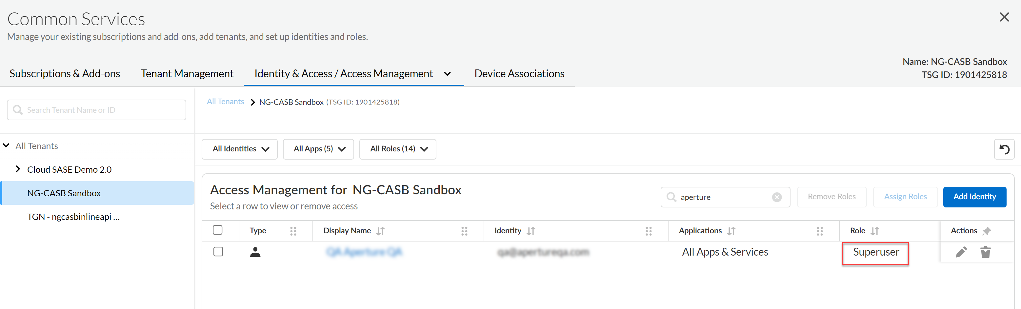
Task: Click the Type column drag handle dots
Action: point(293,231)
